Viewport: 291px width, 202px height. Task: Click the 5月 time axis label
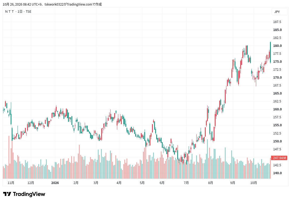(142, 183)
